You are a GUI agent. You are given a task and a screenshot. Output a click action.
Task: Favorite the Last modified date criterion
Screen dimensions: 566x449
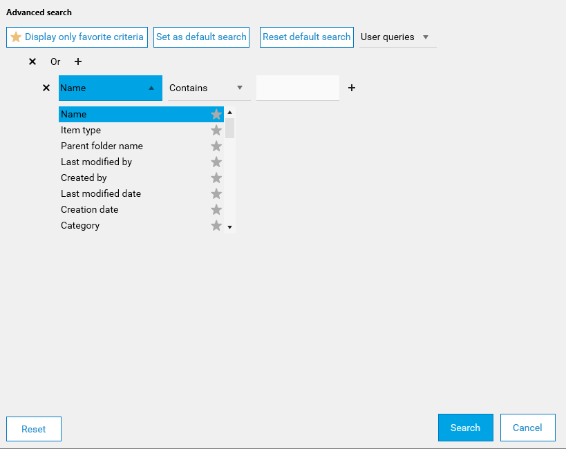216,194
